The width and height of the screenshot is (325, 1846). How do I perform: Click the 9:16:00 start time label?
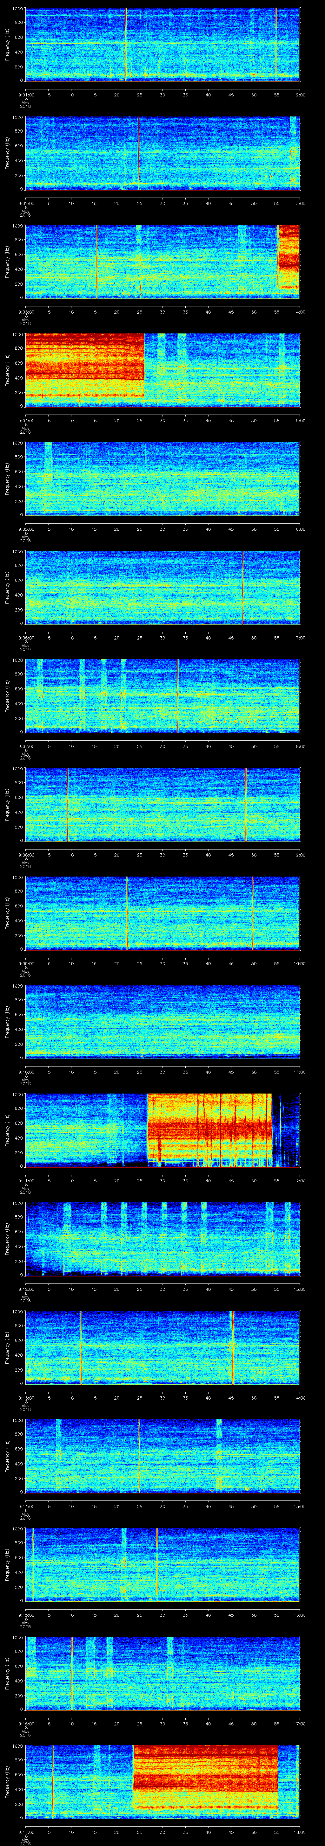(x=26, y=1724)
